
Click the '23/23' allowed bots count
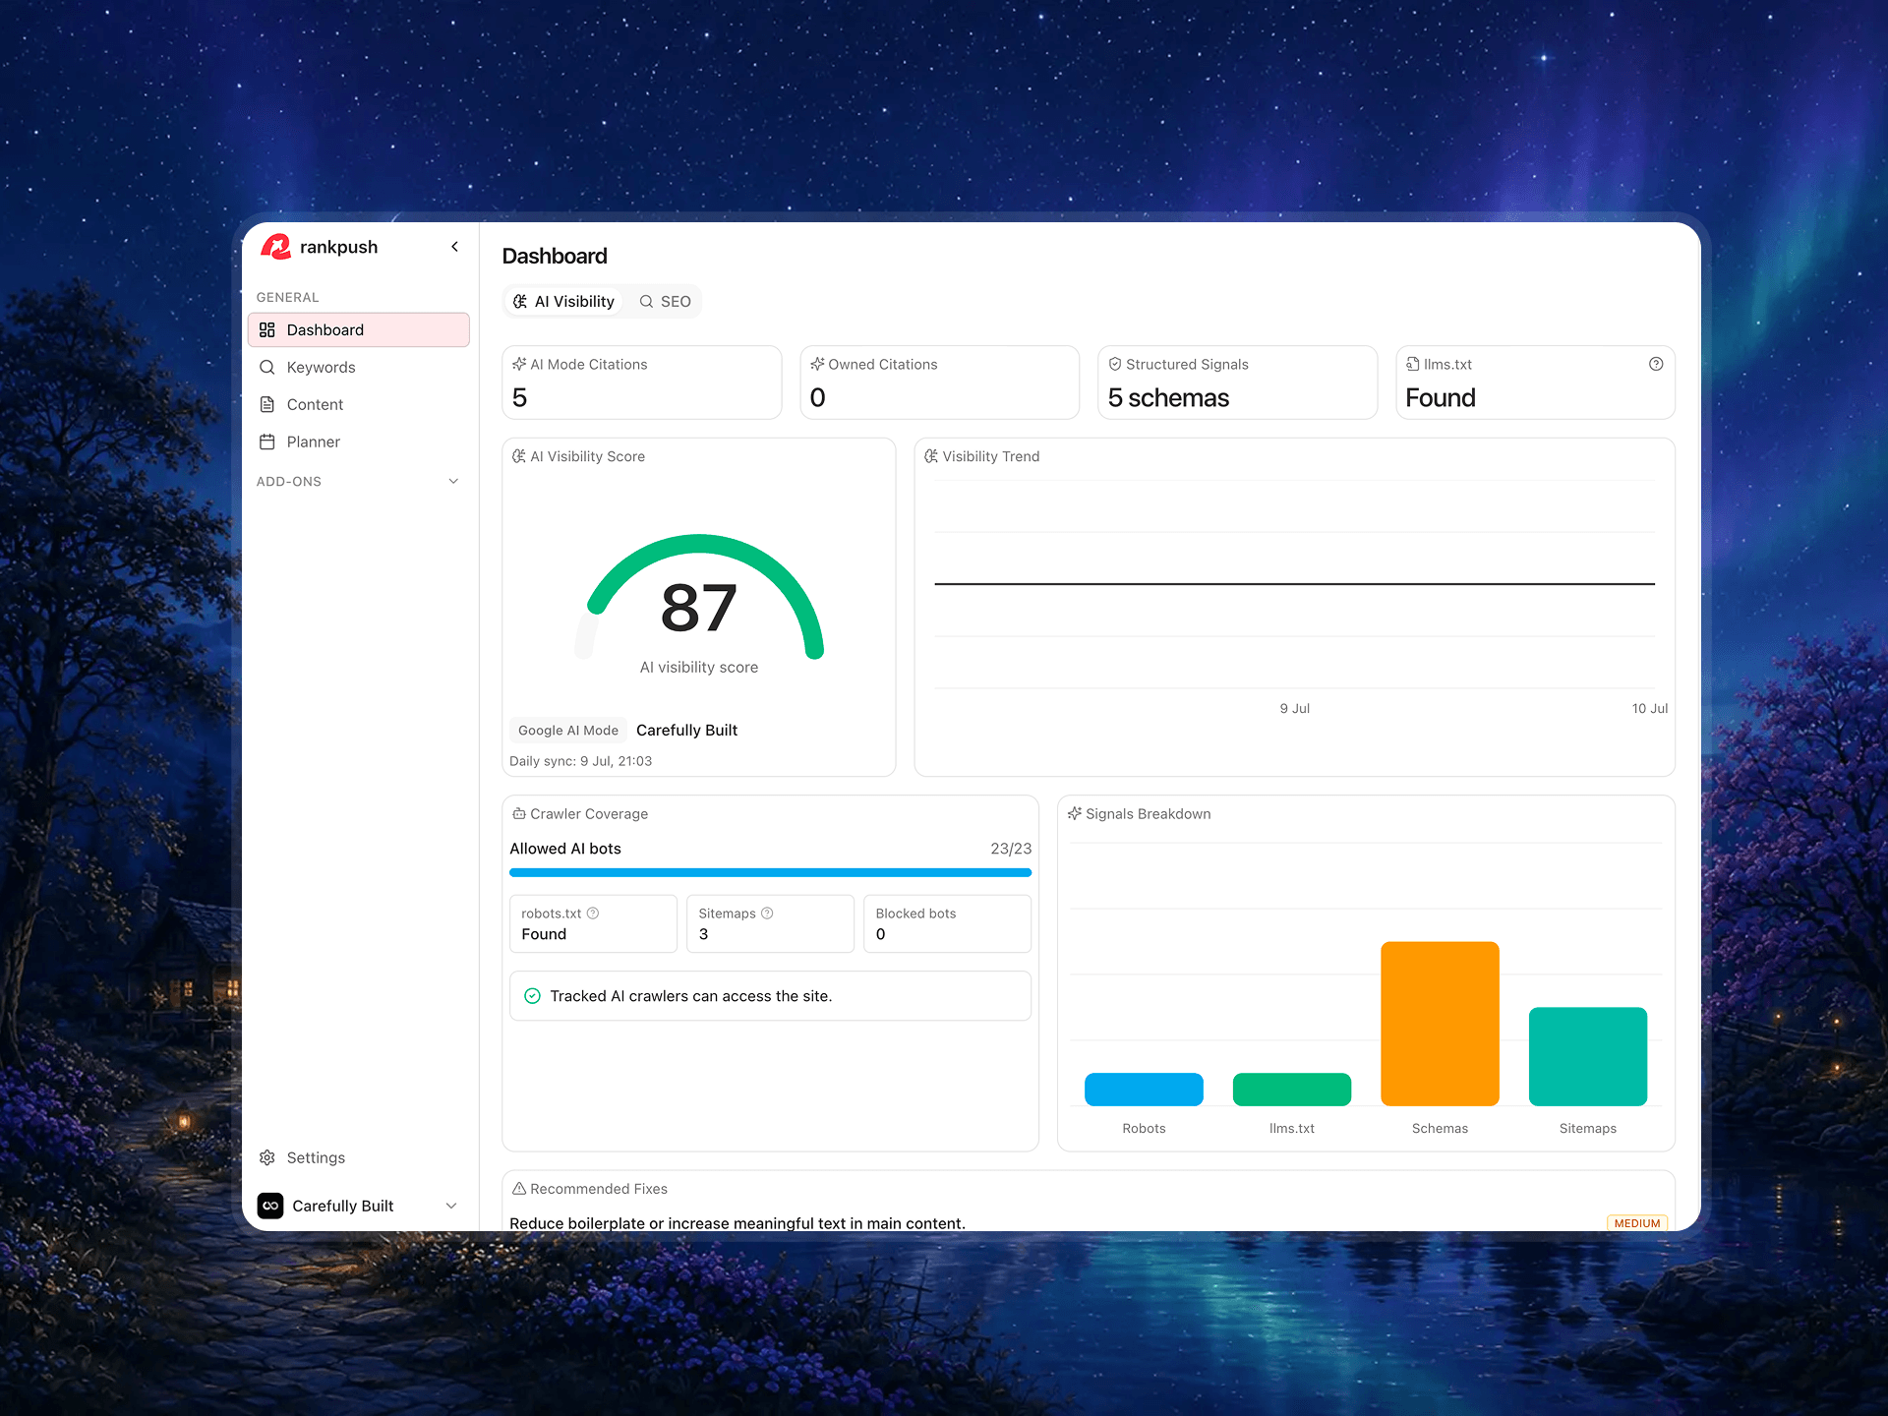pos(1011,849)
